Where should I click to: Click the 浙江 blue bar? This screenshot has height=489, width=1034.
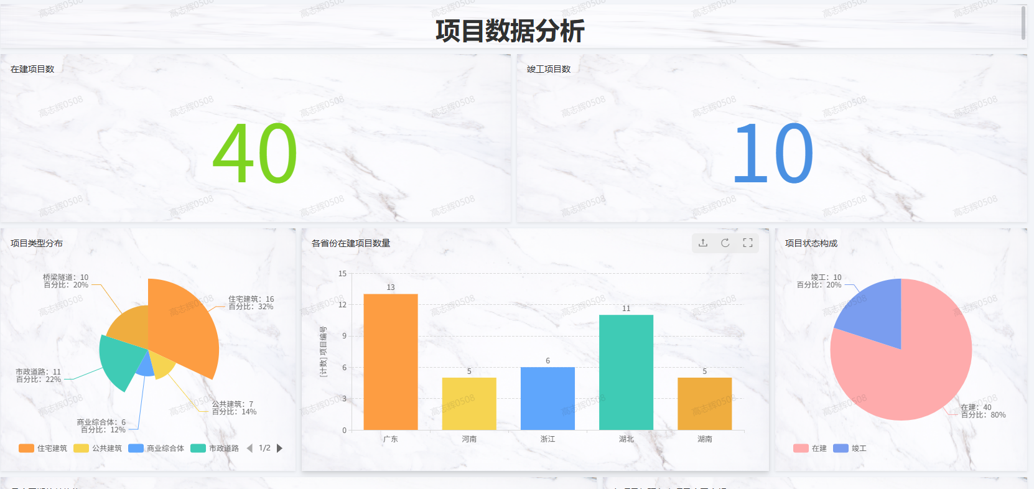coord(547,399)
